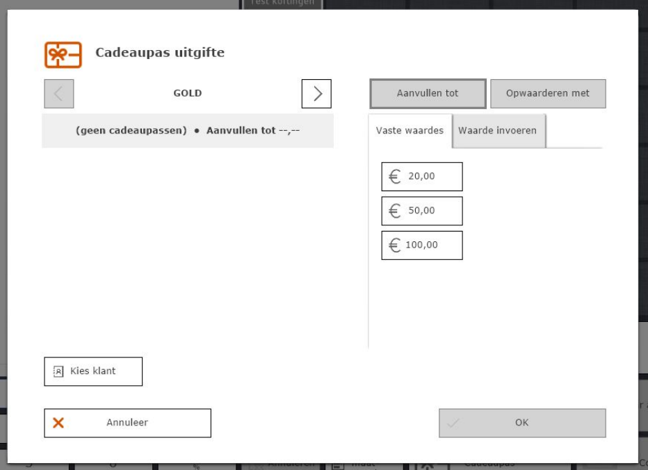This screenshot has height=470, width=648.
Task: Go to previous card type with left chevron
Action: (59, 94)
